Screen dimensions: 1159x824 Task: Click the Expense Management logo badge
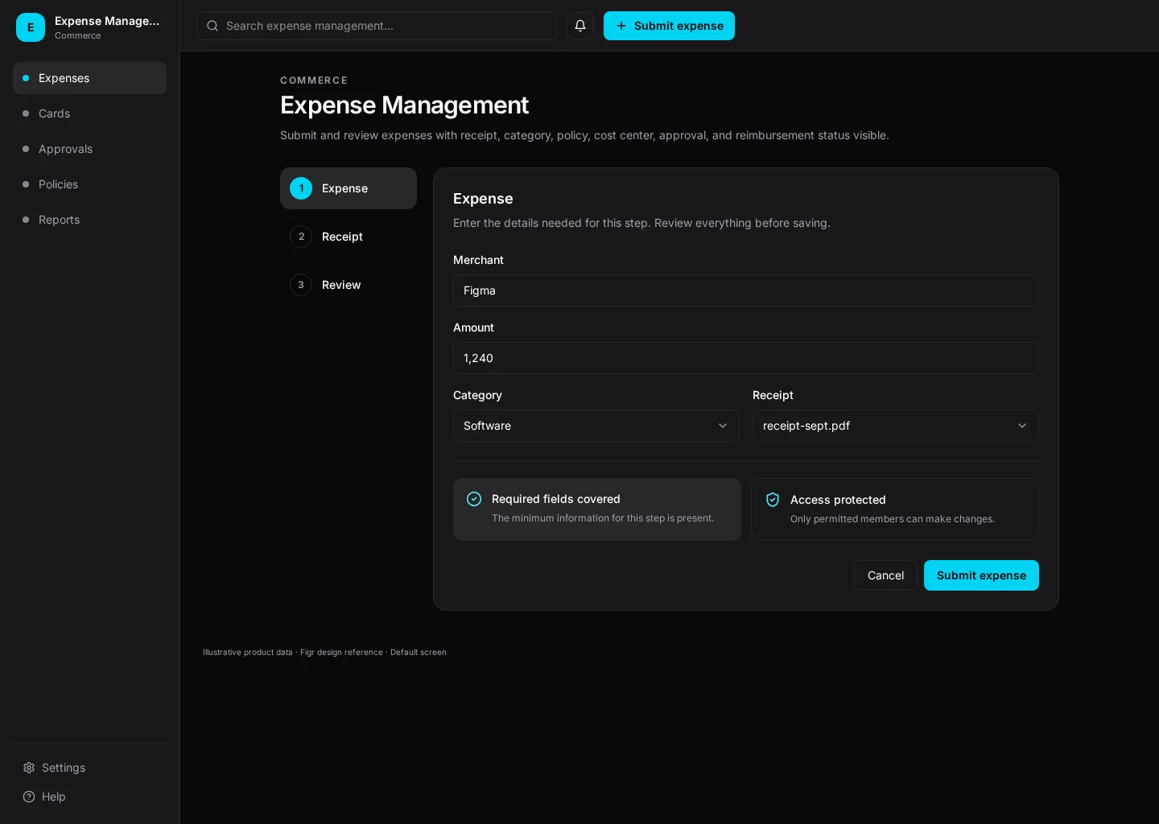pyautogui.click(x=31, y=27)
